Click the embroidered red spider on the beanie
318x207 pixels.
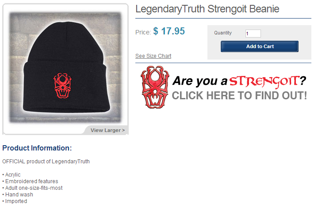[62, 86]
